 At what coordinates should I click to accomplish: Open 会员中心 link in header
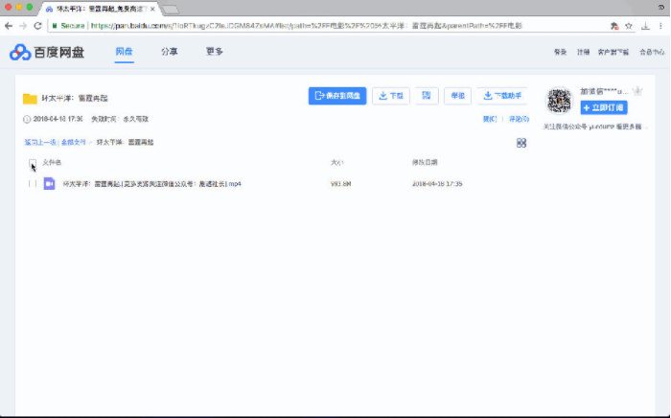[x=652, y=52]
